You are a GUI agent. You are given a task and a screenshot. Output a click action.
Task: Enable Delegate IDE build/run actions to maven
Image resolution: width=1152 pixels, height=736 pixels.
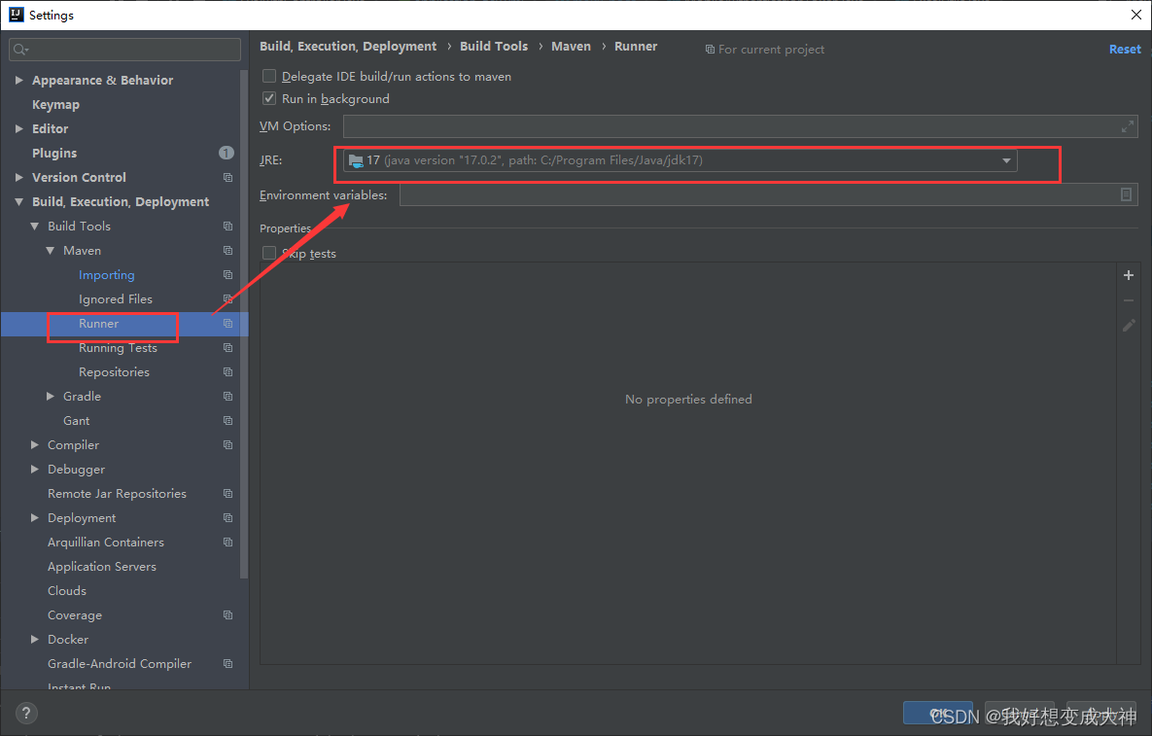(269, 76)
